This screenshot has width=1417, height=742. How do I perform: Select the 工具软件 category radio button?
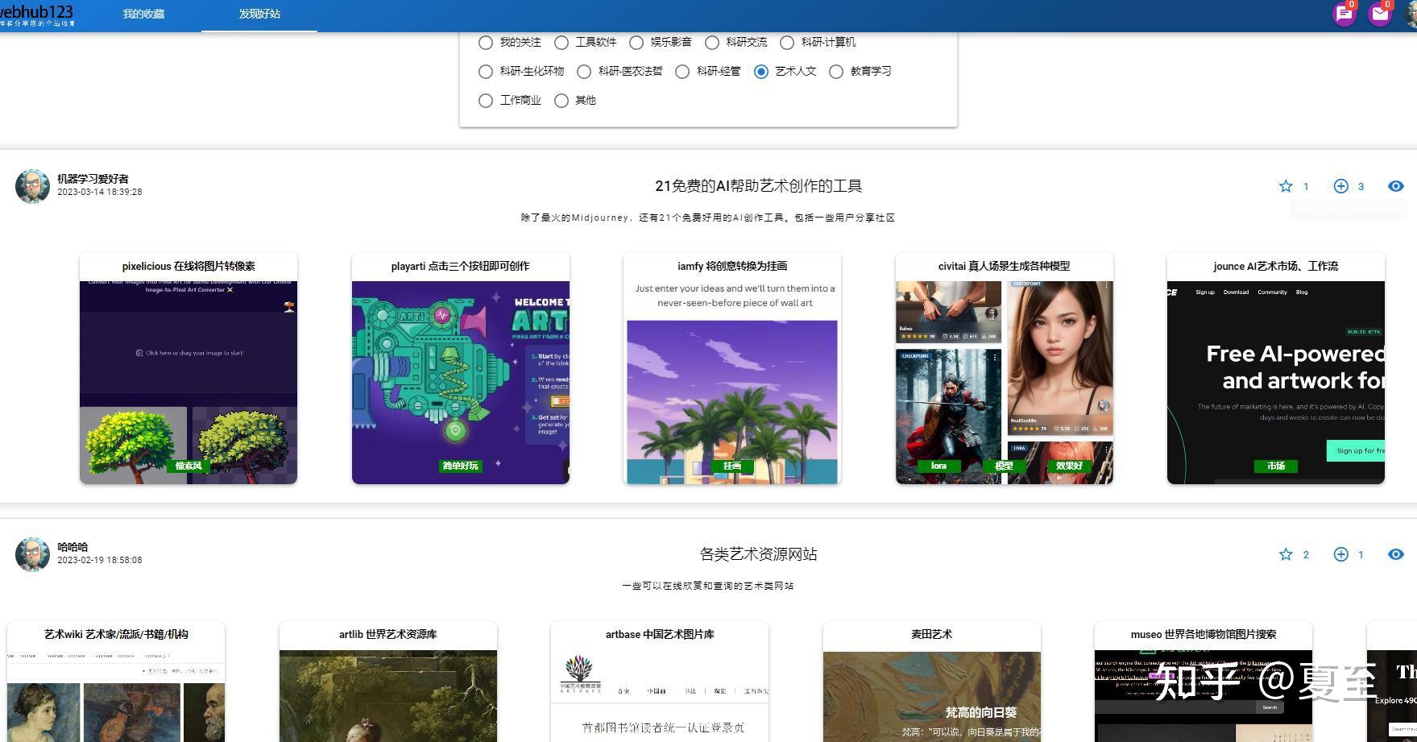point(561,43)
